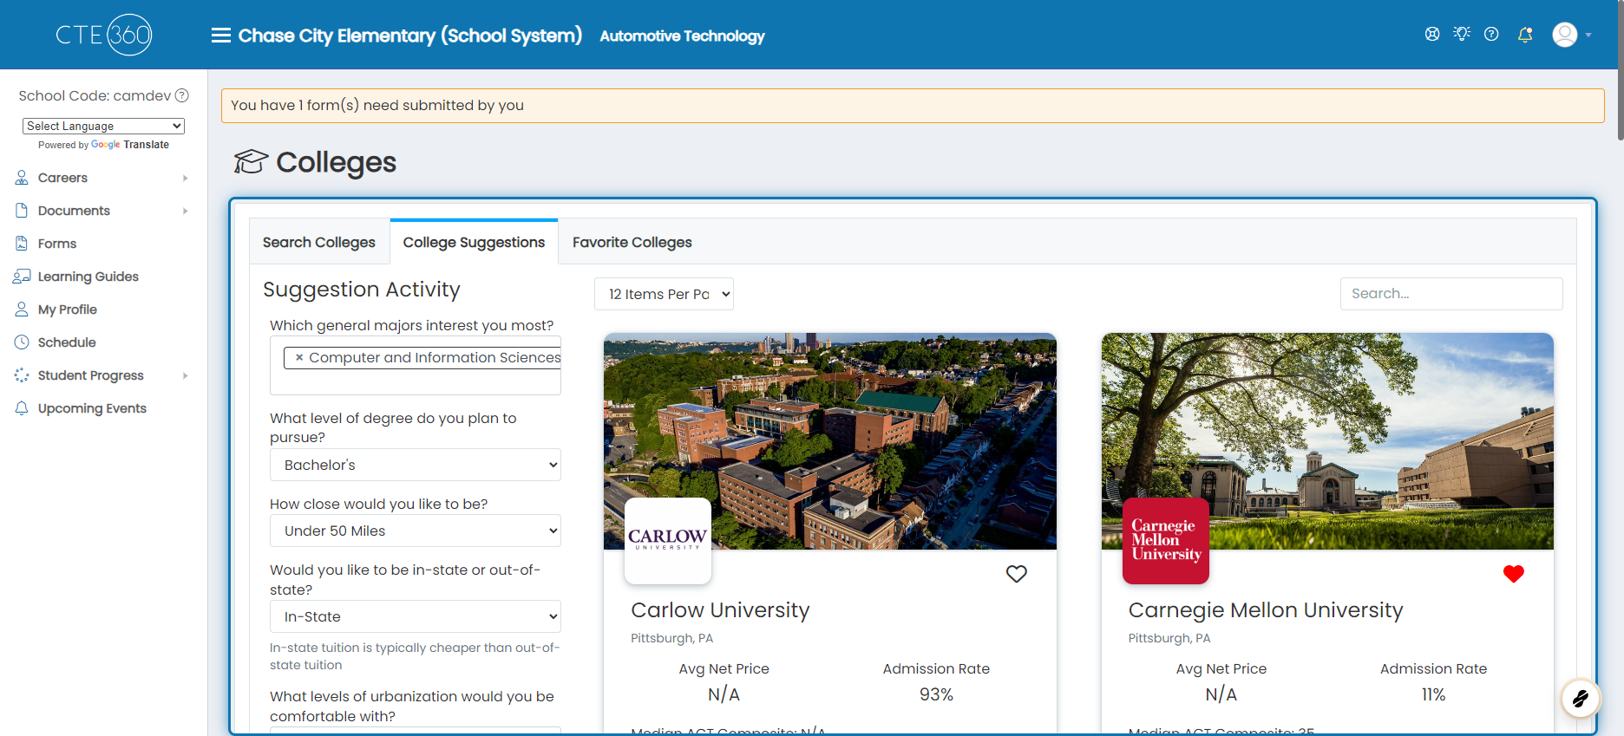Go to My Profile page
This screenshot has width=1624, height=736.
click(x=68, y=309)
